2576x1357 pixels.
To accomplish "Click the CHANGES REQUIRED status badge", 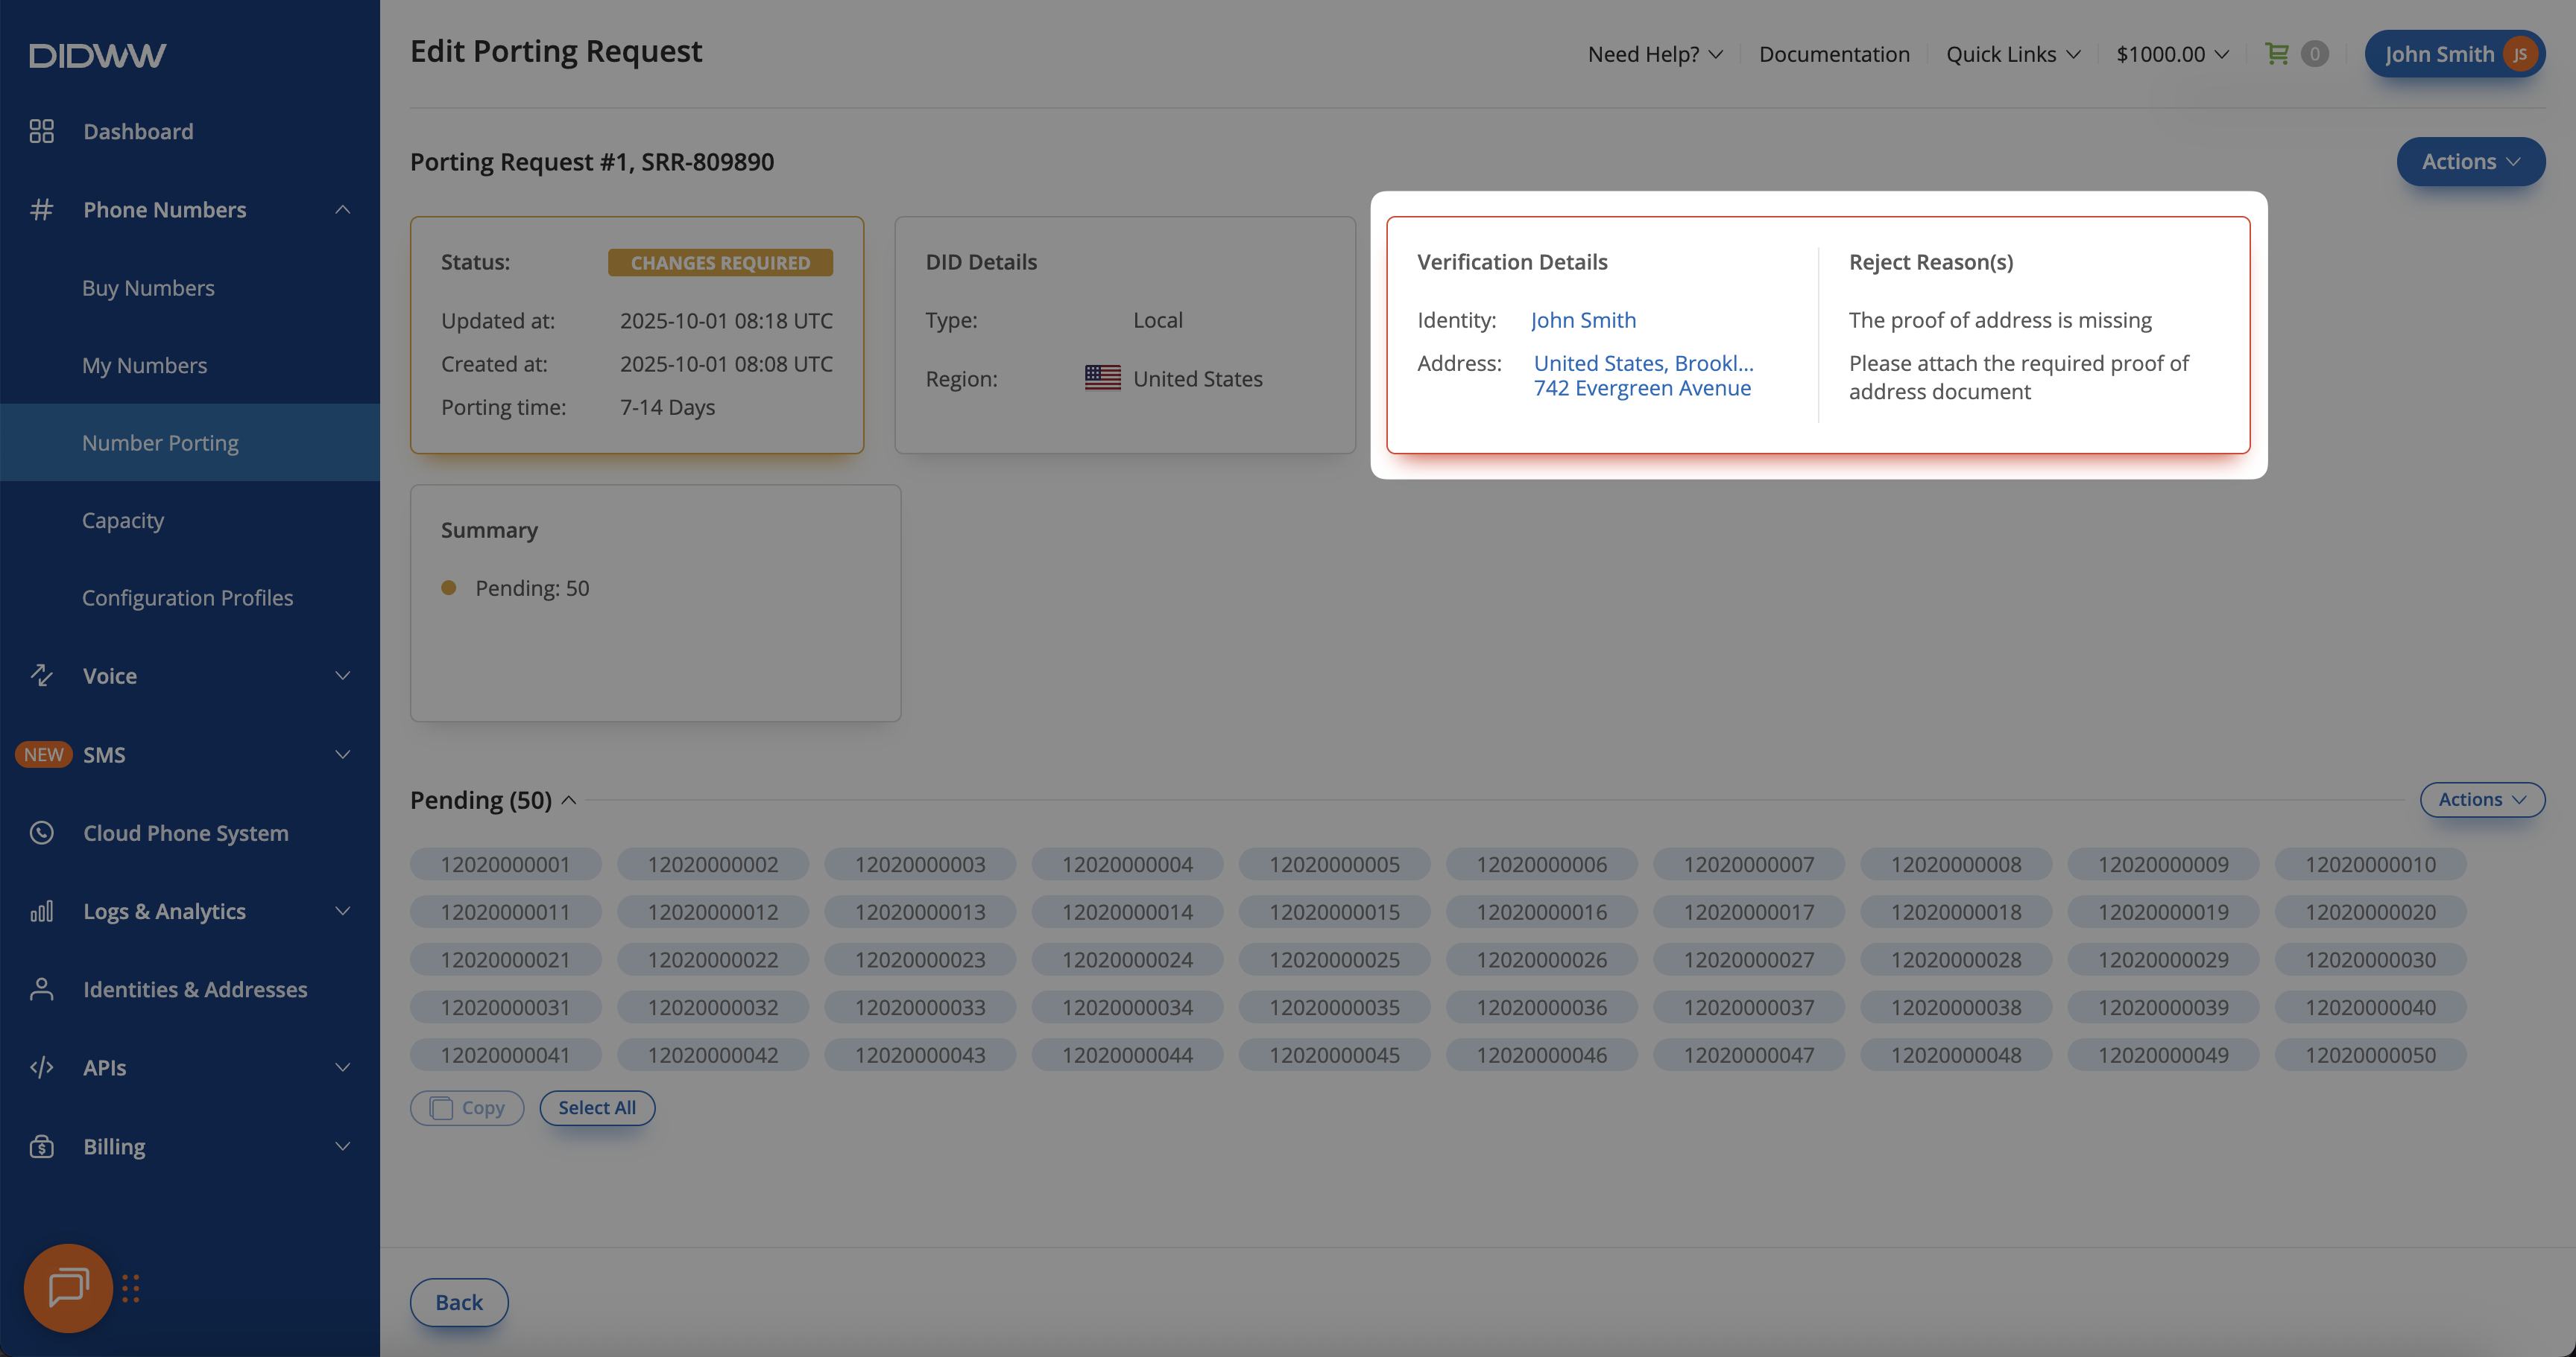I will 720,263.
